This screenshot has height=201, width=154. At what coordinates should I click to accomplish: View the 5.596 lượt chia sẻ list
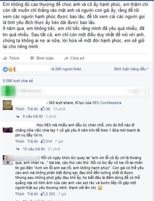[x=18, y=81]
